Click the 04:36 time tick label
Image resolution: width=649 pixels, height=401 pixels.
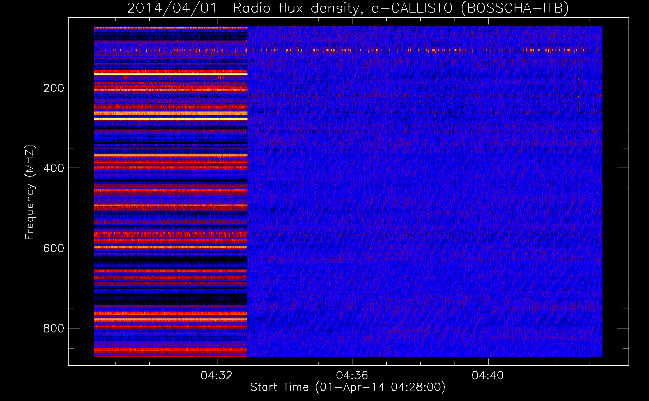point(352,376)
